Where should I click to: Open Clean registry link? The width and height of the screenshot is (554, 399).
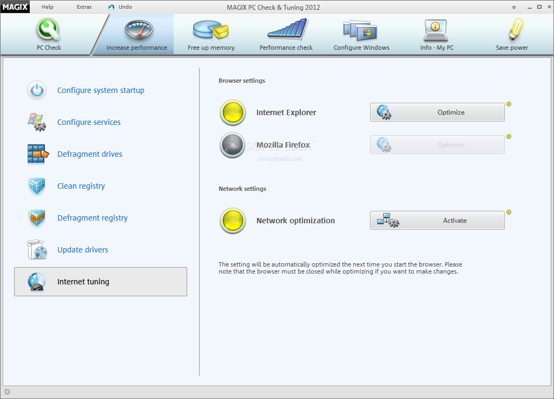tap(81, 186)
